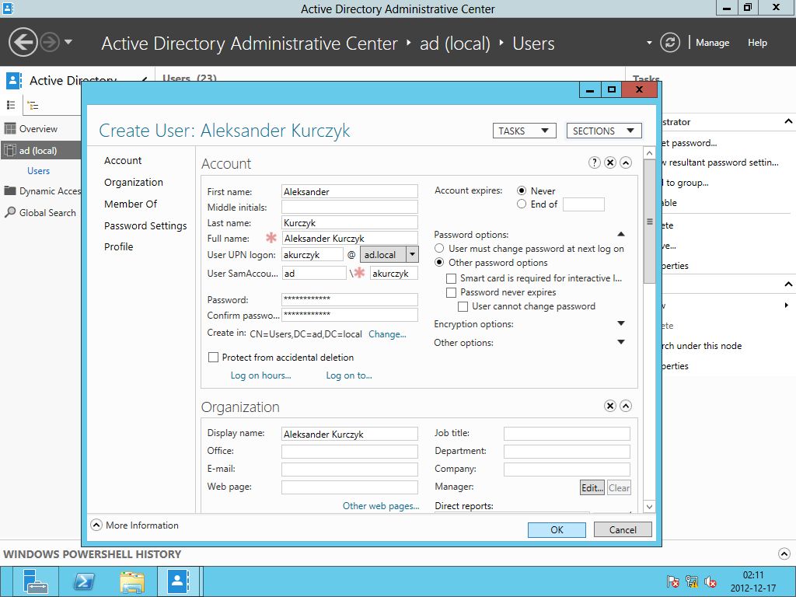Viewport: 796px width, 597px height.
Task: Open the SECTIONS dropdown
Action: tap(604, 131)
